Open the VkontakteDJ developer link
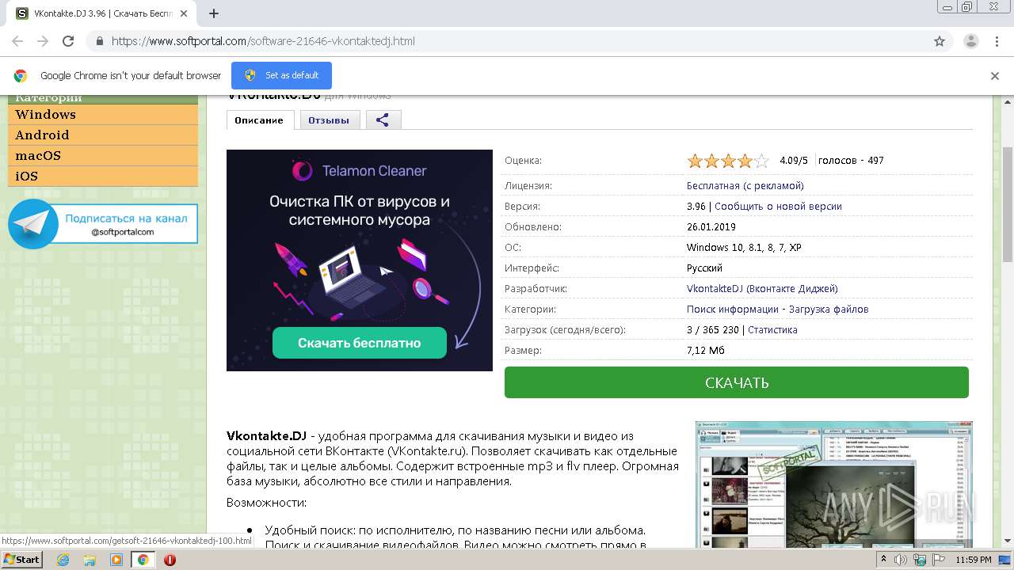1014x570 pixels. [762, 288]
